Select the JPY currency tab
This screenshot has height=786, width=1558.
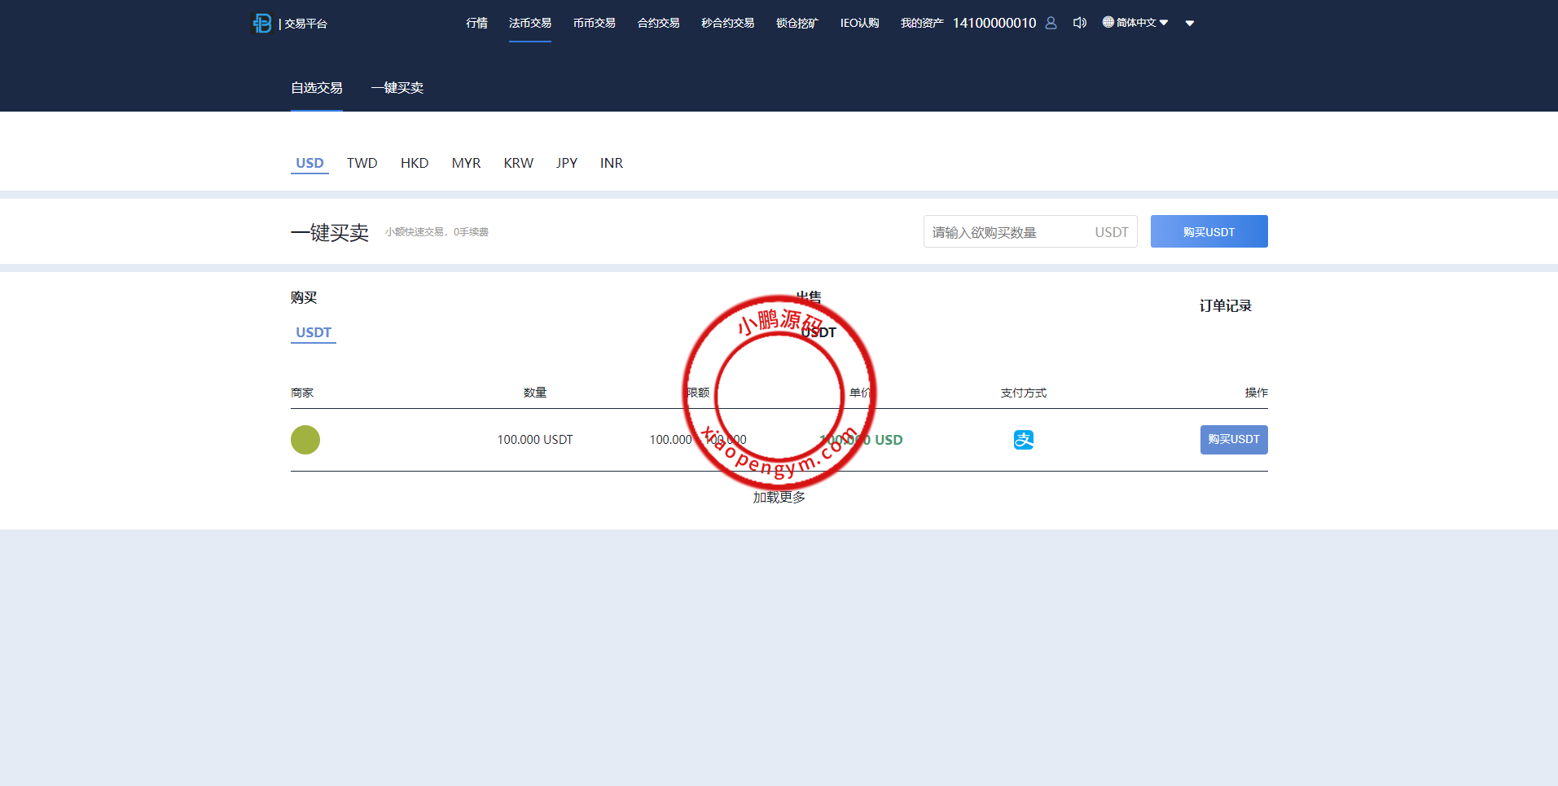(566, 163)
